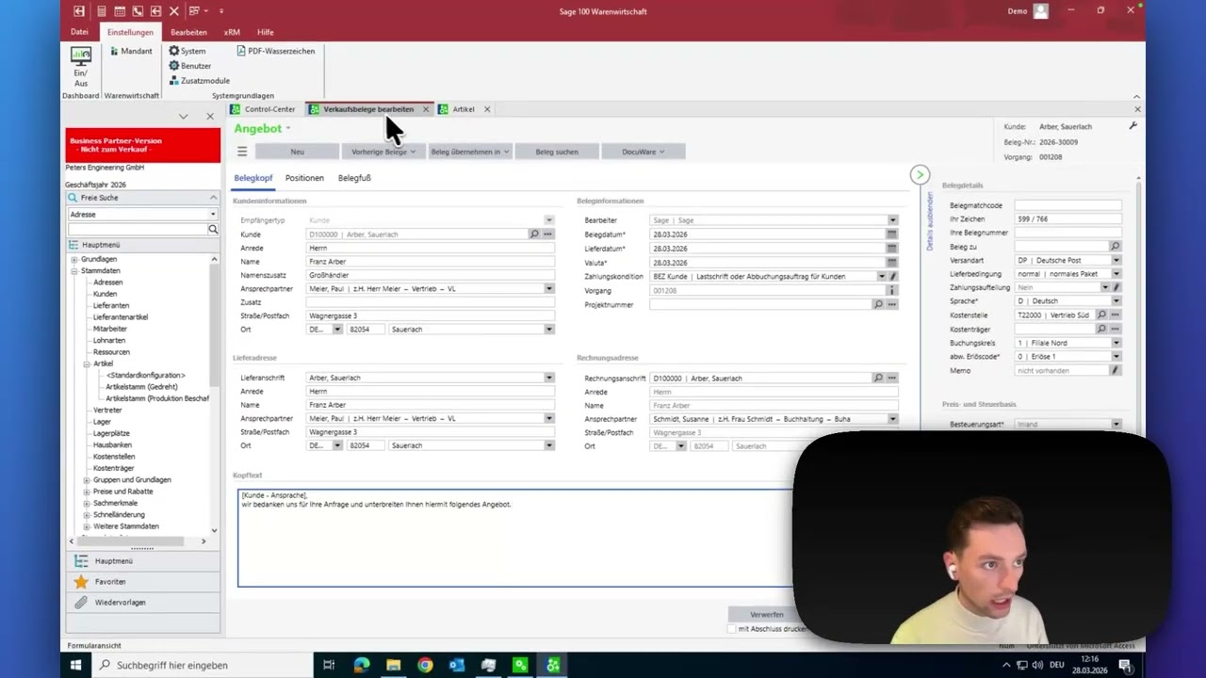Show Vorgang info icon
This screenshot has height=678, width=1206.
891,290
